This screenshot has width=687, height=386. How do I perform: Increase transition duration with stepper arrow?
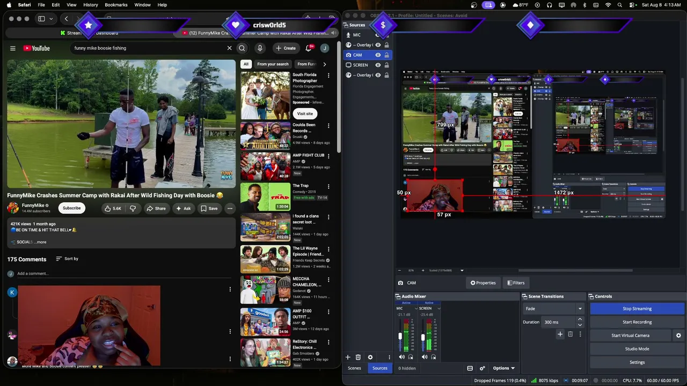tap(580, 320)
